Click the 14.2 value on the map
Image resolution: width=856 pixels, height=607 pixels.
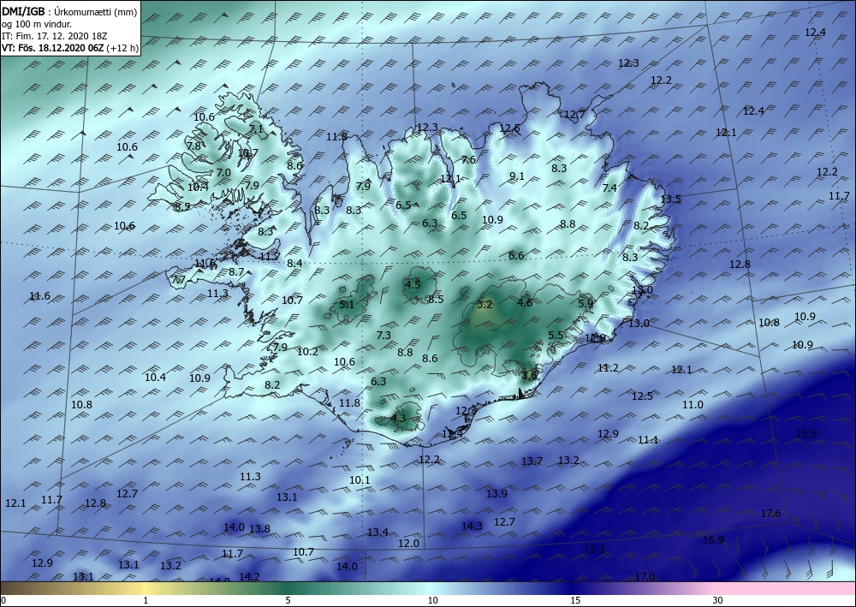coord(249,576)
